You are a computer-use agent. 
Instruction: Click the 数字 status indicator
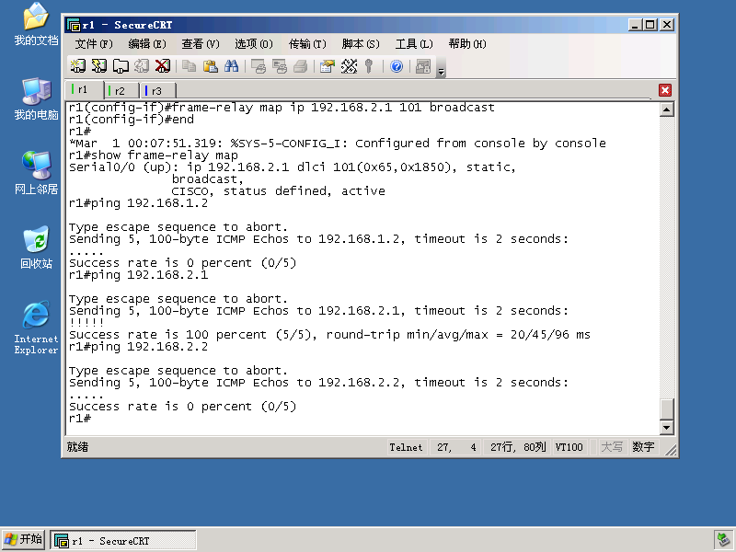coord(643,447)
